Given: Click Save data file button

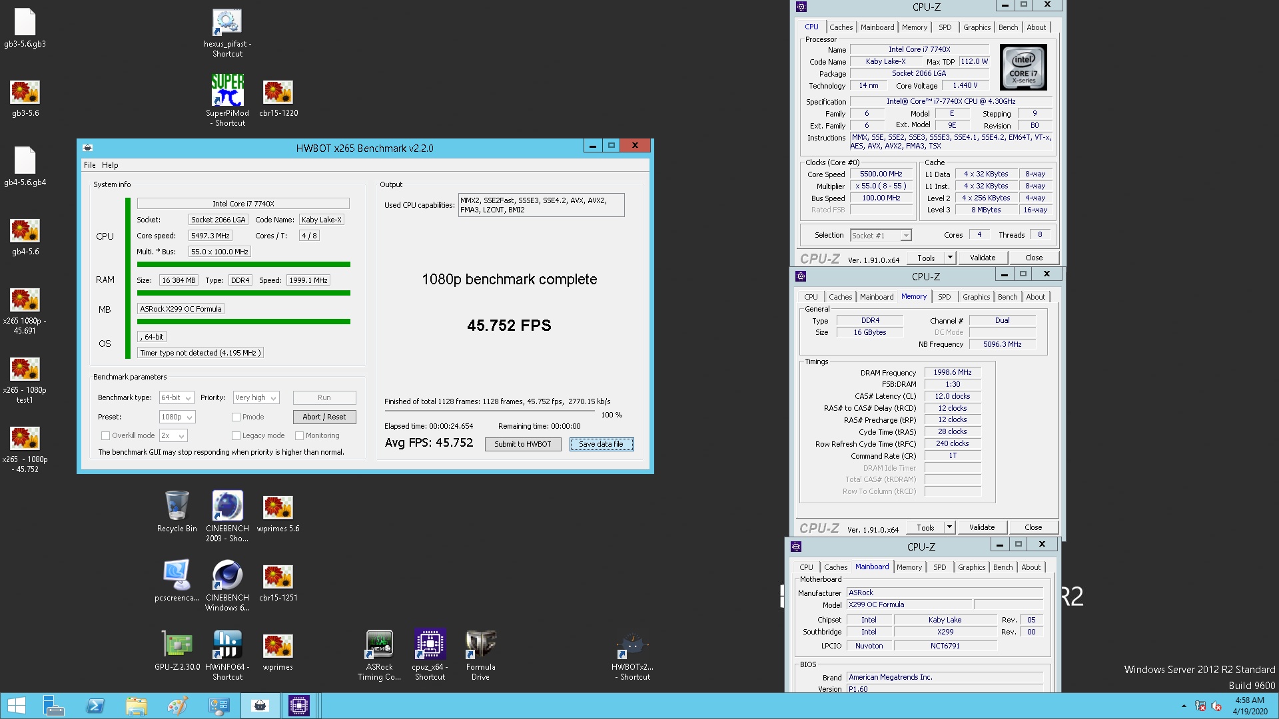Looking at the screenshot, I should click(x=601, y=444).
